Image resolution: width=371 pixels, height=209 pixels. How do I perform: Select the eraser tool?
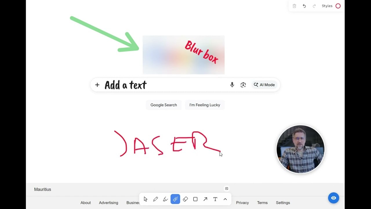click(185, 199)
